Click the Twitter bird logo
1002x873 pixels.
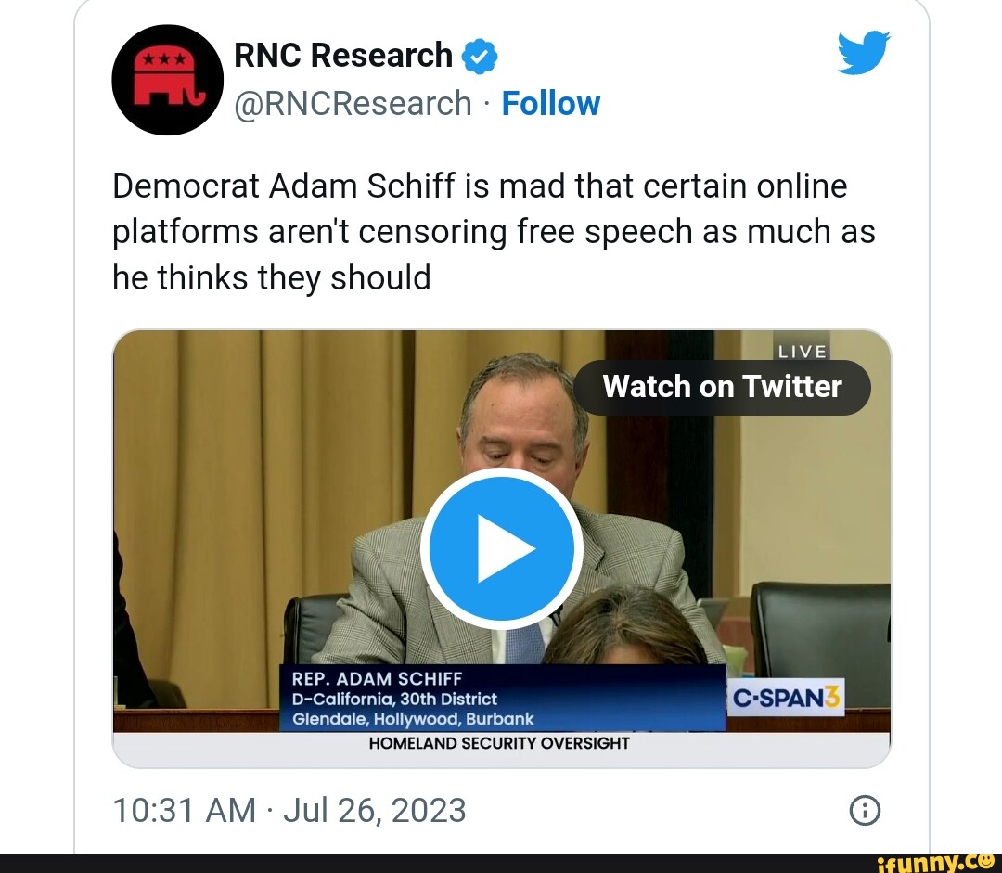[x=863, y=53]
